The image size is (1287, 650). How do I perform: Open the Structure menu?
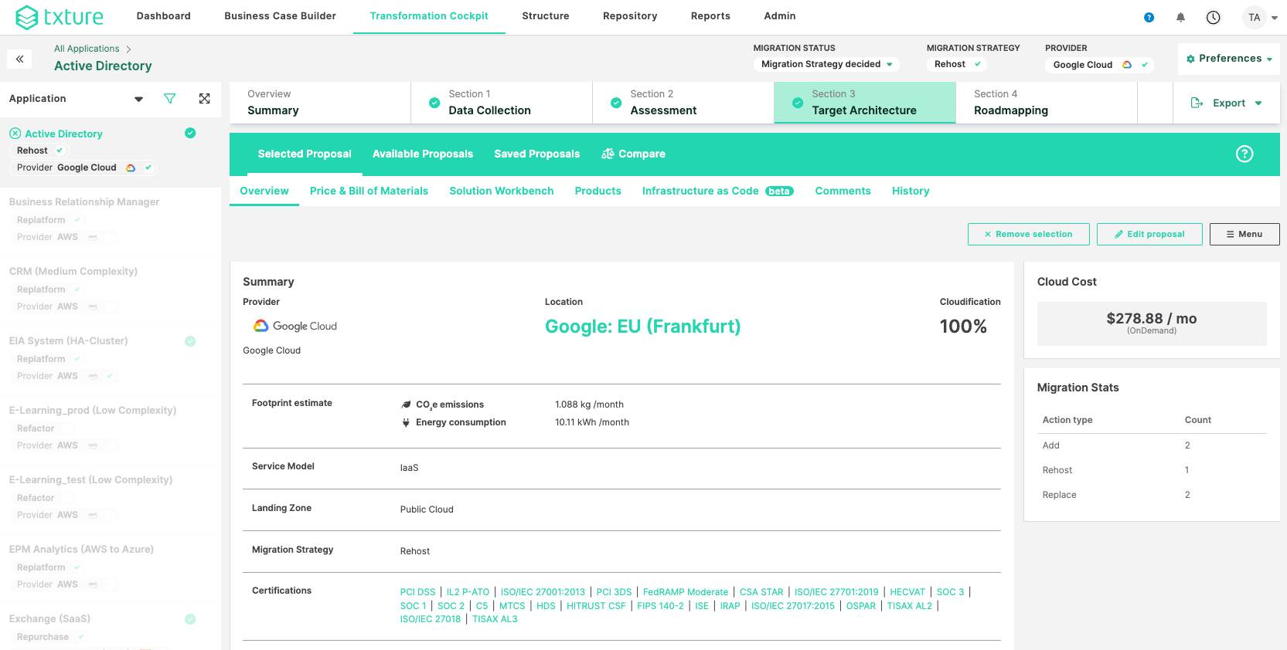point(546,16)
